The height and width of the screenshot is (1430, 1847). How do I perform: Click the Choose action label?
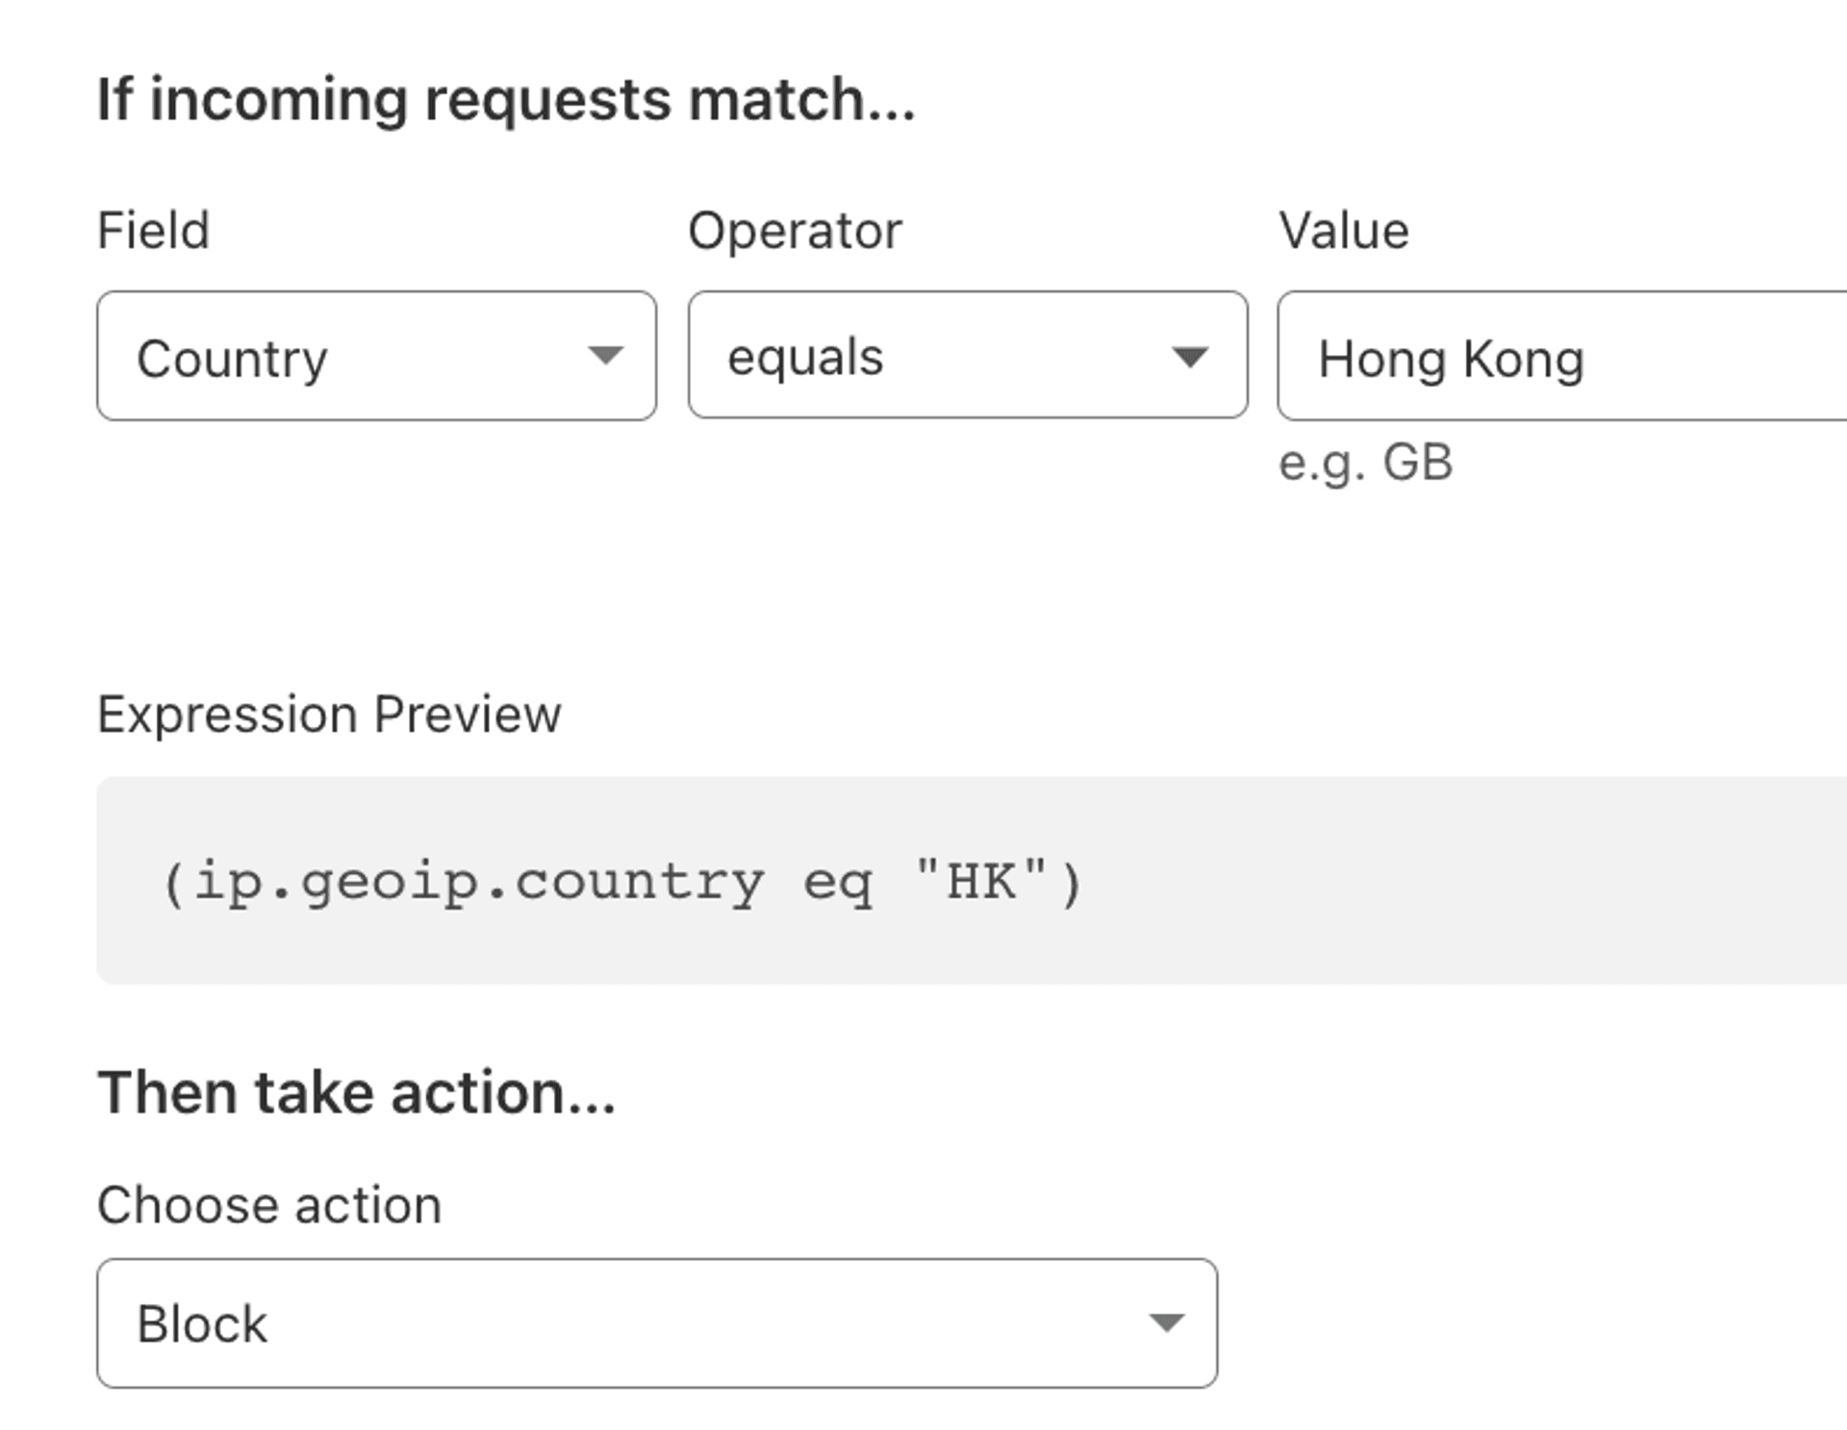[269, 1205]
